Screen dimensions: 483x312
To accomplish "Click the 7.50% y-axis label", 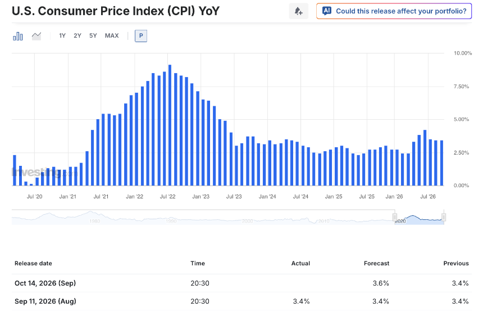I will (x=461, y=87).
